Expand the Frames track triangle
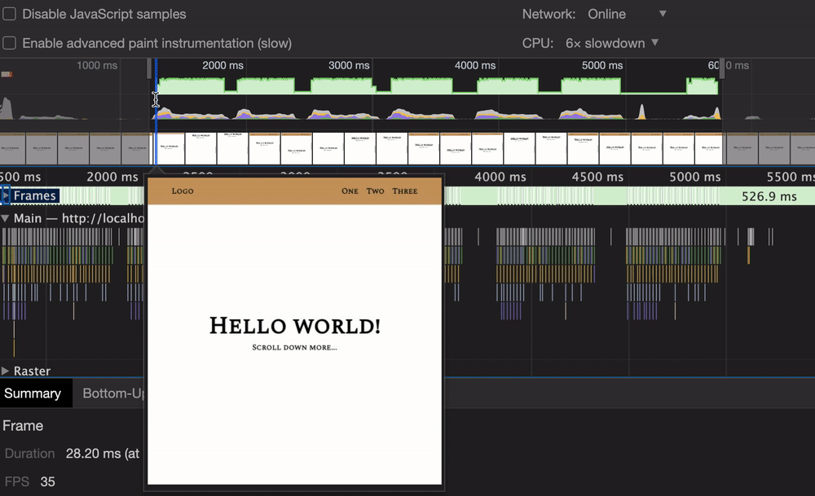 point(6,195)
